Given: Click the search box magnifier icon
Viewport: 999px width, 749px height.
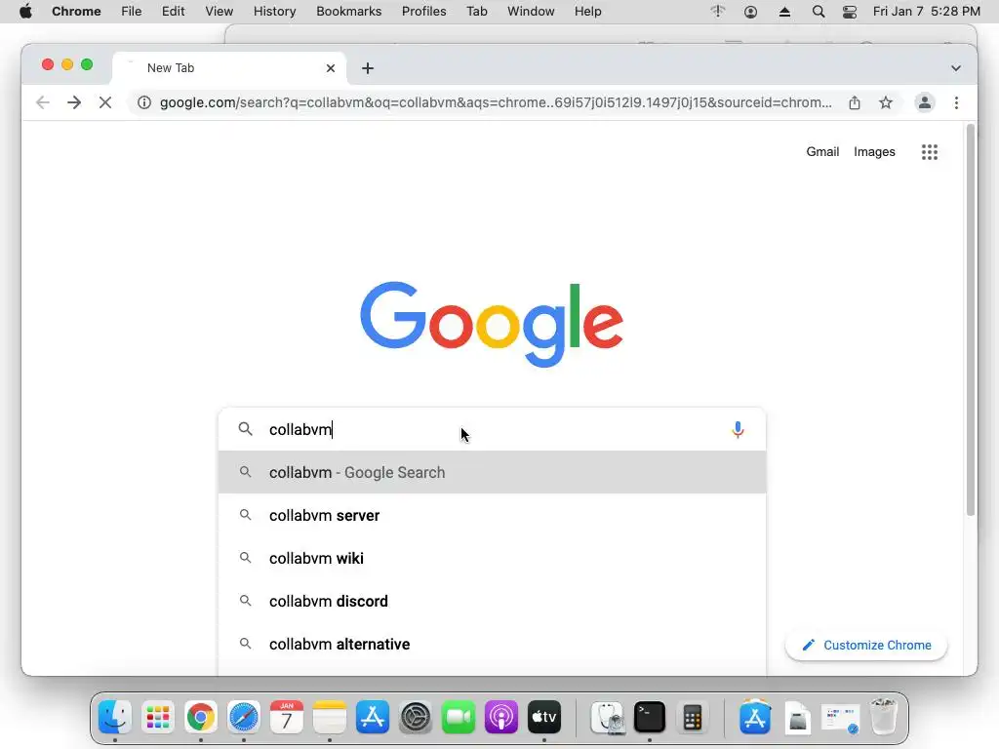Looking at the screenshot, I should point(245,429).
